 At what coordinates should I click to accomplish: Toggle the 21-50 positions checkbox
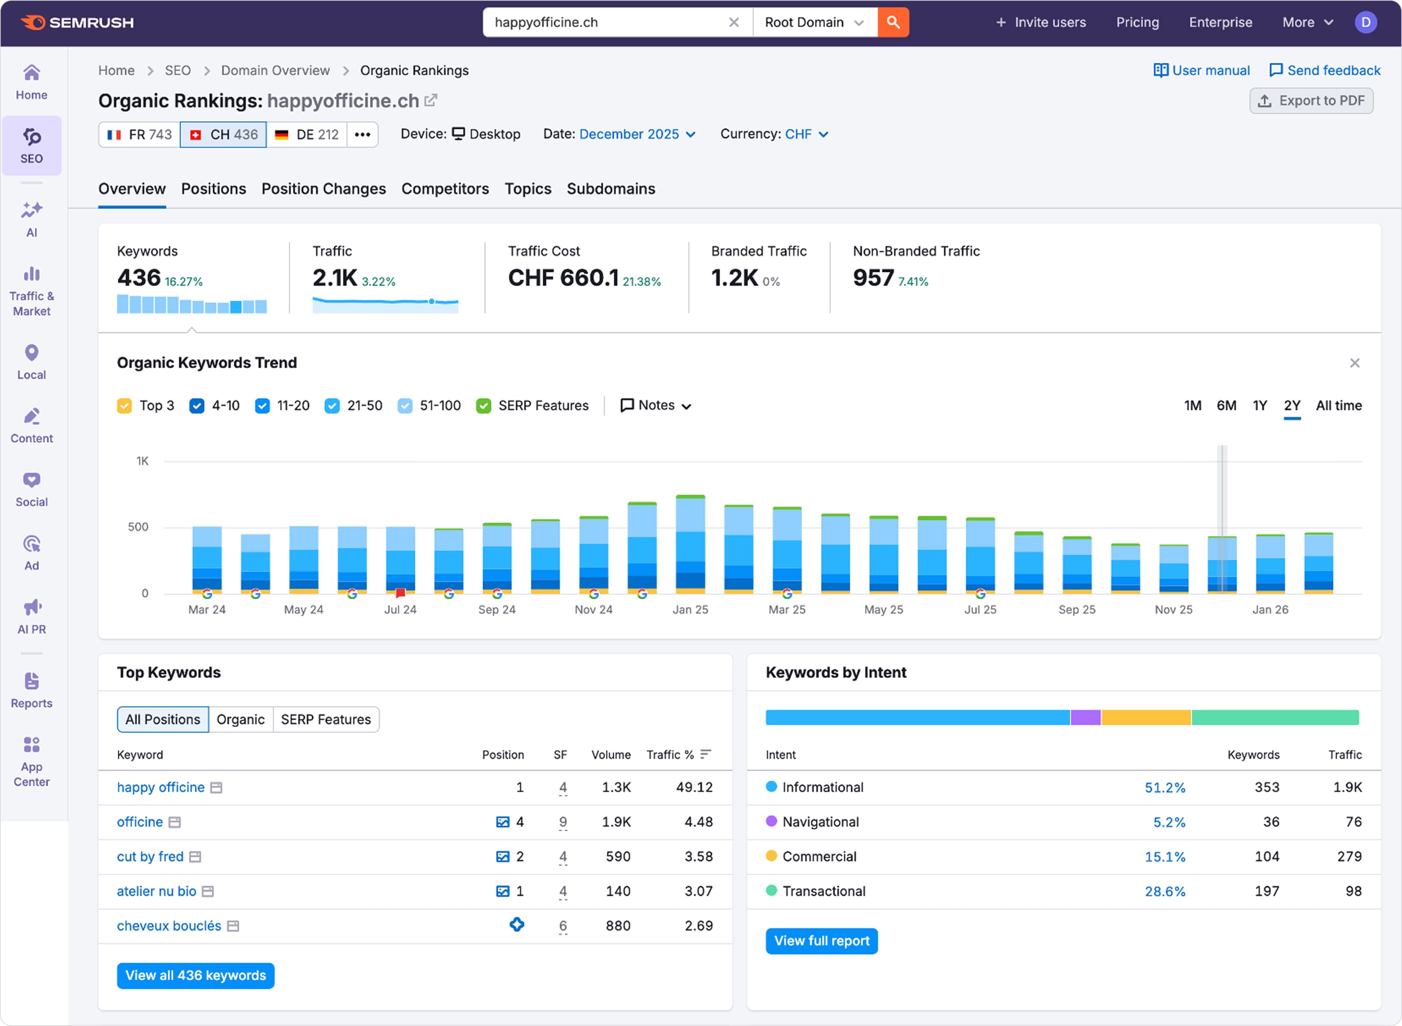[x=332, y=405]
